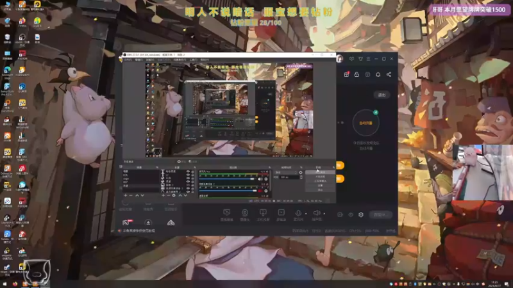
Task: Expand speaker options arrow in Douyu bar
Action: pyautogui.click(x=324, y=214)
